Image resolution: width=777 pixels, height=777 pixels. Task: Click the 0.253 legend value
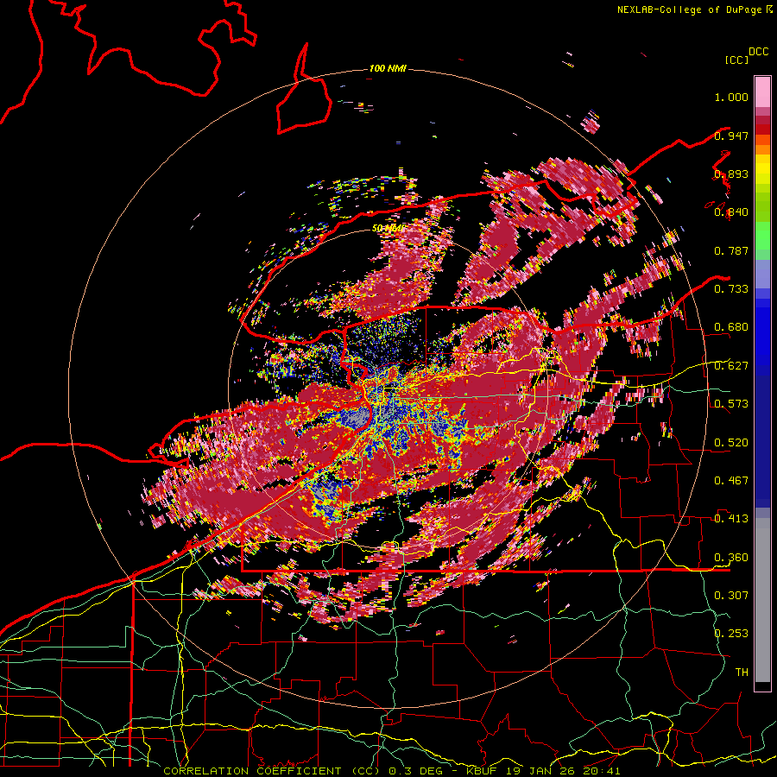point(731,634)
